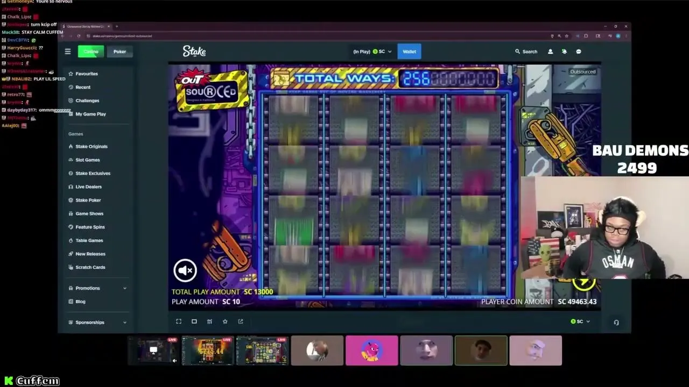Viewport: 689px width, 387px height.
Task: Open live support headset icon
Action: click(616, 322)
